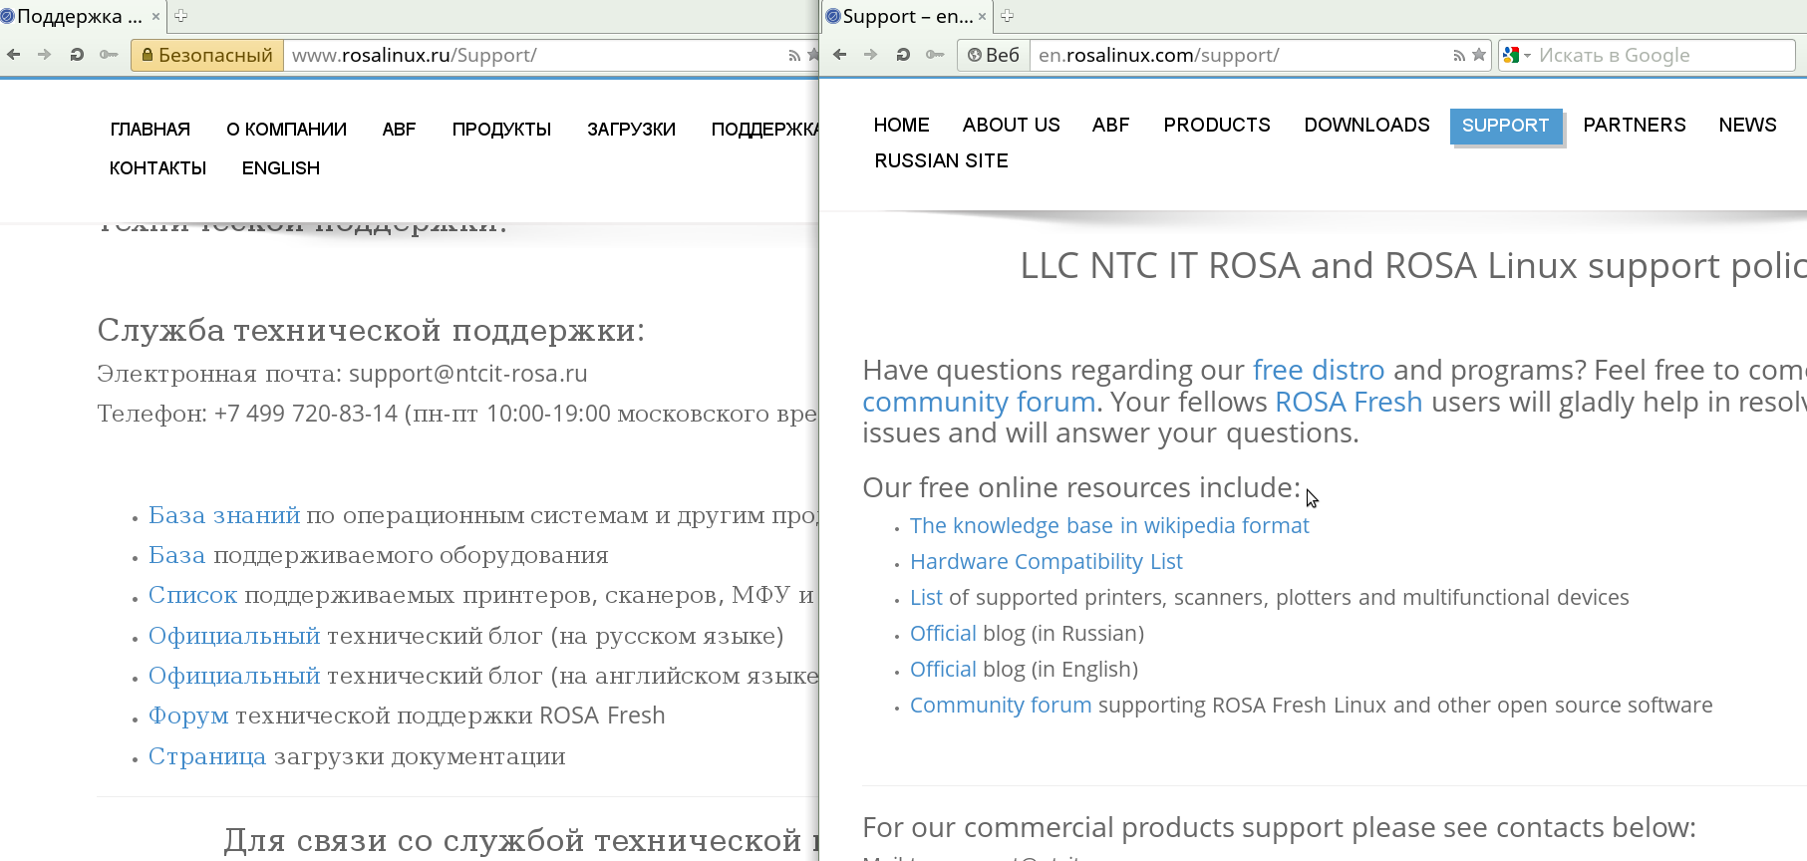Open HOME in the English site menu
The height and width of the screenshot is (861, 1807).
tap(902, 125)
